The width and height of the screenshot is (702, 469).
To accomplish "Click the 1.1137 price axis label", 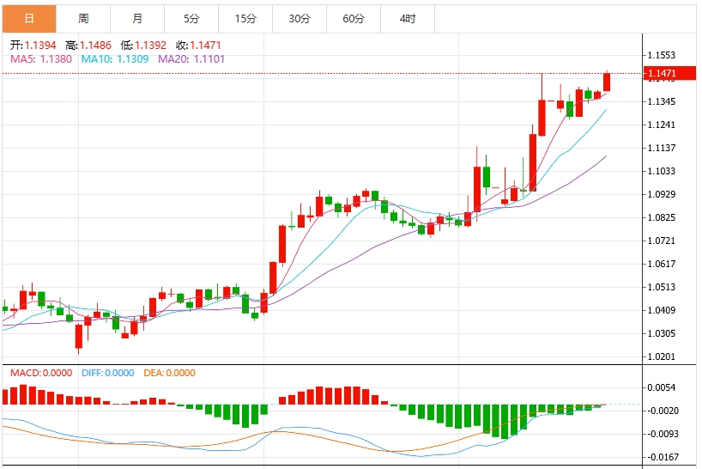I will (662, 148).
